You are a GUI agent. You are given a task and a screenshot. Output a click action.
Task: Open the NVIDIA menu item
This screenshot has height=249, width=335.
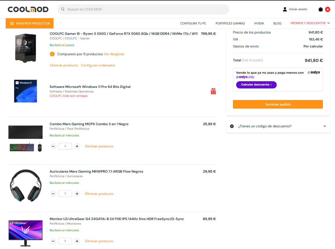(259, 23)
